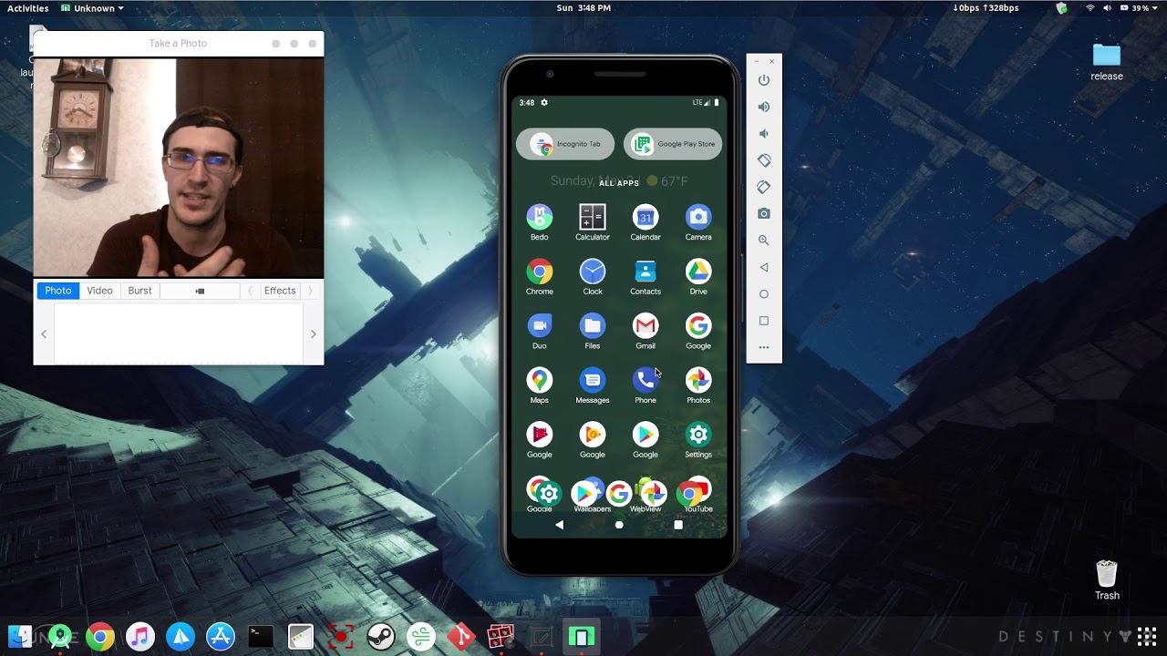Click the left arrow of the photo thumbnail strip

click(44, 334)
